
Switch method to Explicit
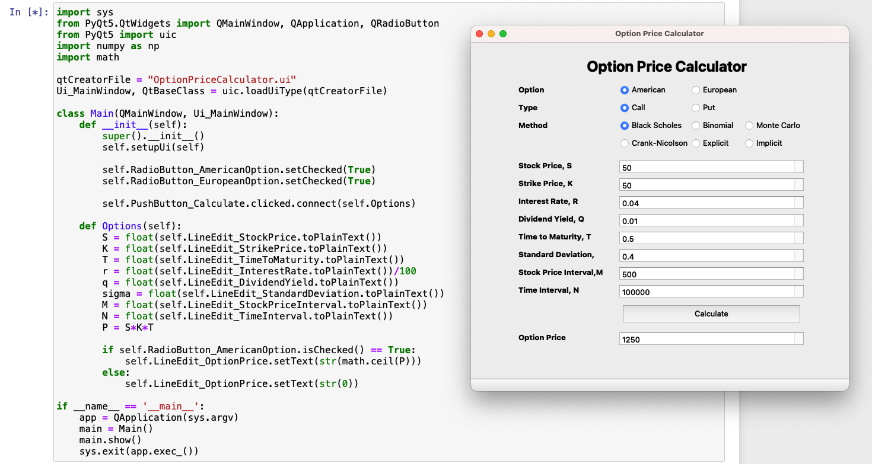pos(696,143)
